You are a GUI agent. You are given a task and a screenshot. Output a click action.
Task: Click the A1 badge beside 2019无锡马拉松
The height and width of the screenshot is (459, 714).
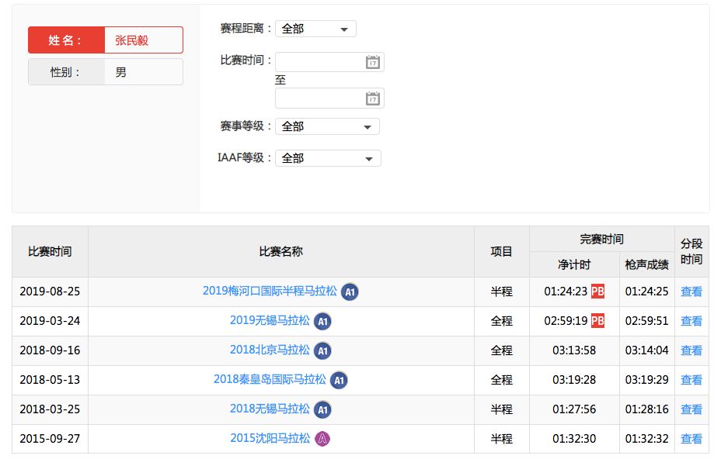tap(322, 320)
